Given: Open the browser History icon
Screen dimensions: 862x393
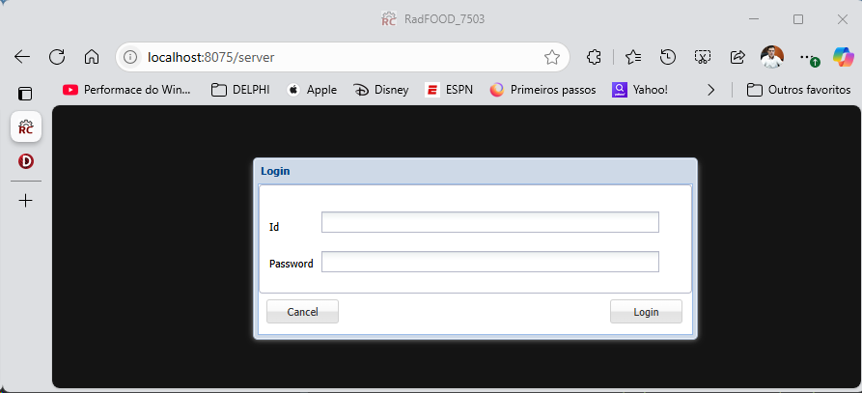Looking at the screenshot, I should point(667,57).
